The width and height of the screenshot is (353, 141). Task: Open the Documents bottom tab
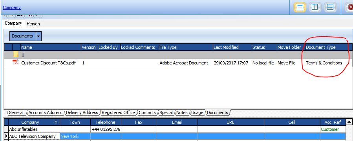click(217, 112)
